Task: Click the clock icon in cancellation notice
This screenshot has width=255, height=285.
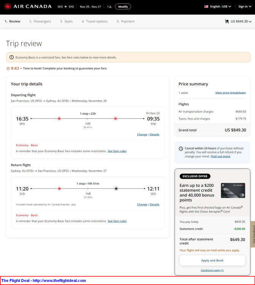Action: pyautogui.click(x=181, y=149)
